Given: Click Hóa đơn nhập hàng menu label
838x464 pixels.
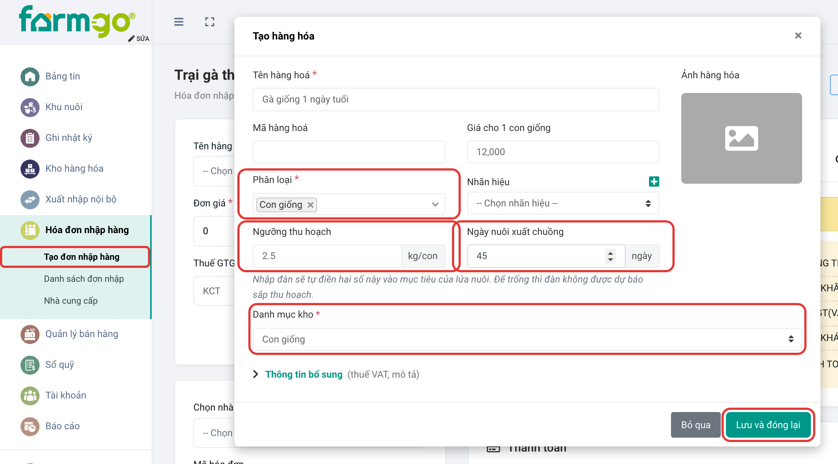Looking at the screenshot, I should (x=87, y=230).
